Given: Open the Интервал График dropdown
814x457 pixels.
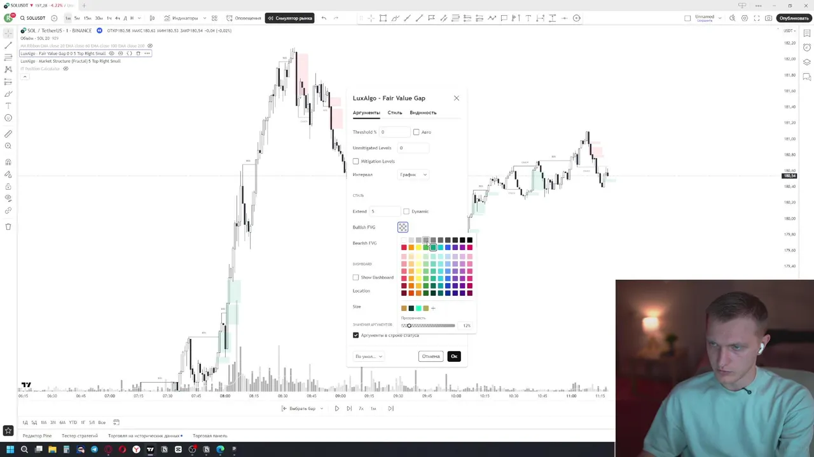Looking at the screenshot, I should pyautogui.click(x=413, y=175).
